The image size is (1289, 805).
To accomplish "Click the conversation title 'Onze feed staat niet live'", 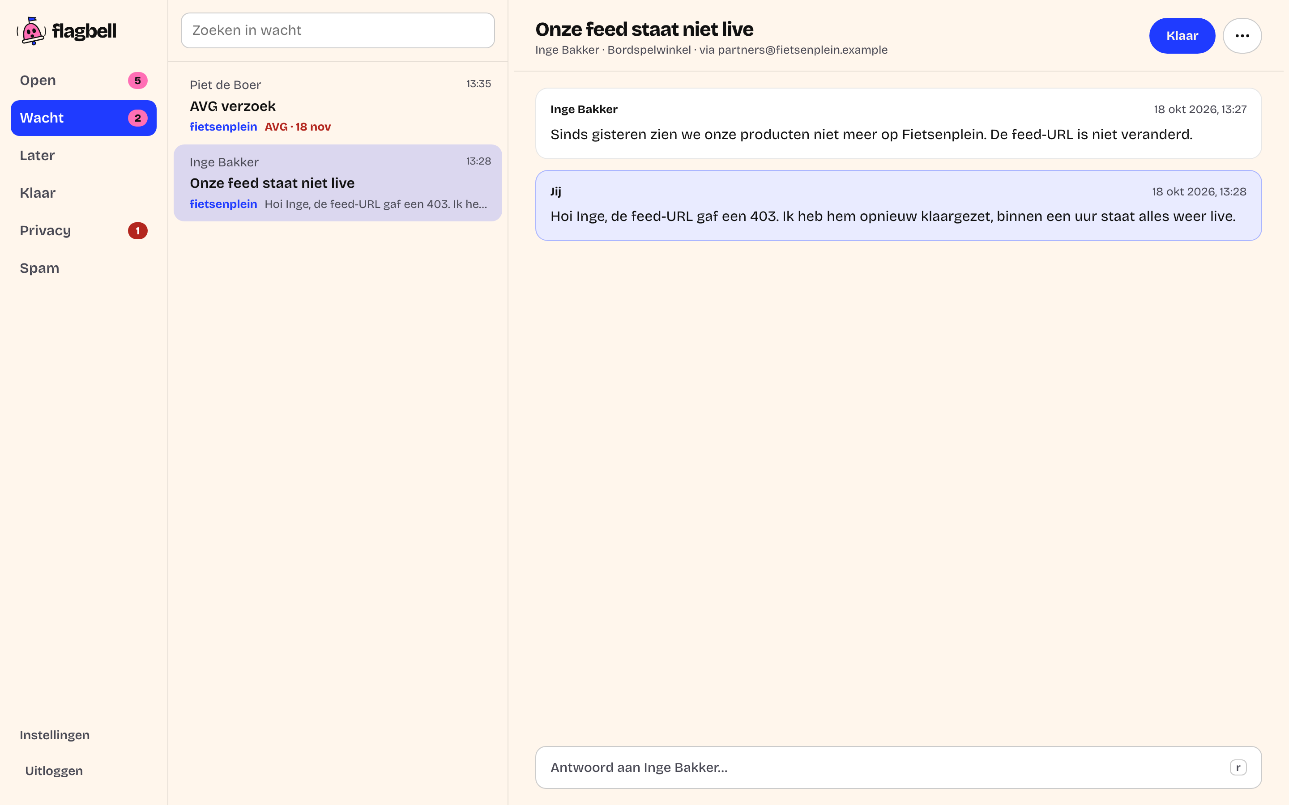I will point(644,29).
